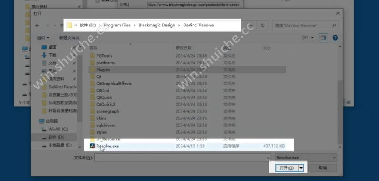
Task: Open 桌面 in the navigation pane
Action: point(52,47)
